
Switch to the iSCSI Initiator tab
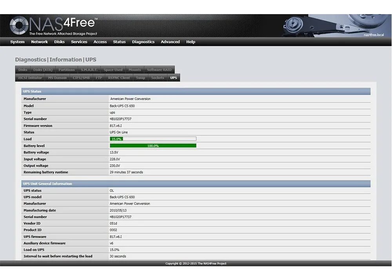pyautogui.click(x=30, y=78)
